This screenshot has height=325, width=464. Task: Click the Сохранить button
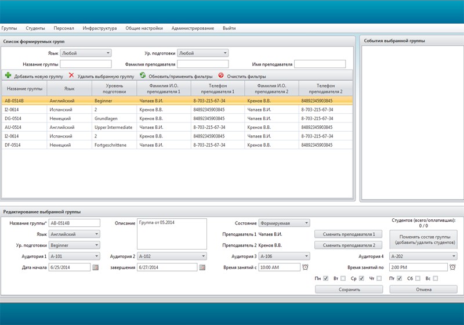(349, 289)
